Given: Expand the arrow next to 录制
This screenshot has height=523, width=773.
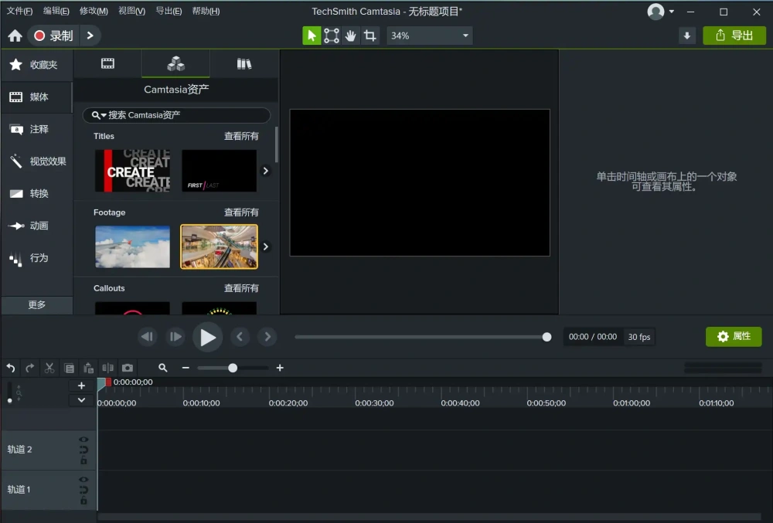Looking at the screenshot, I should (90, 36).
